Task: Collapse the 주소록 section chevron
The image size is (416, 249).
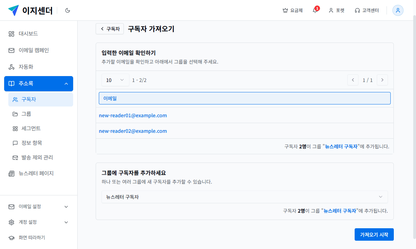Action: (66, 84)
